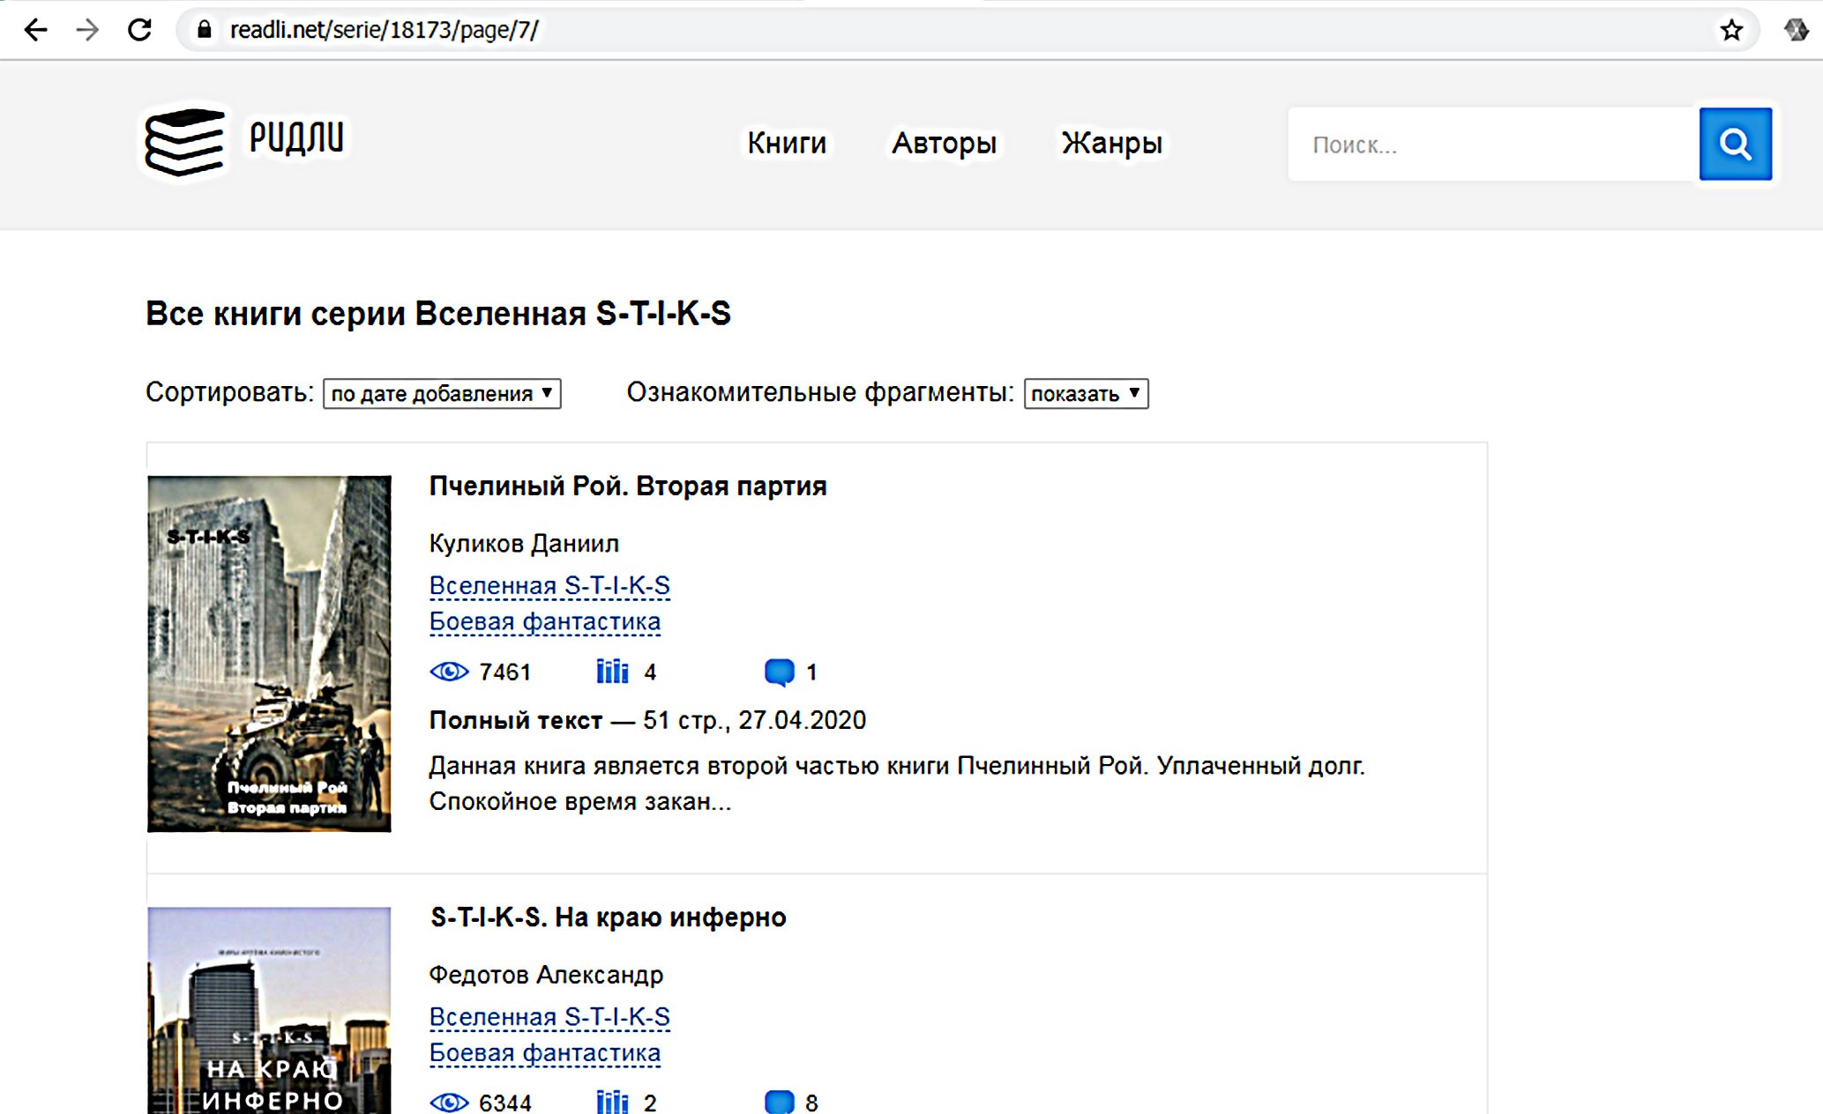Open the Книги menu item
The height and width of the screenshot is (1114, 1823).
[x=787, y=143]
